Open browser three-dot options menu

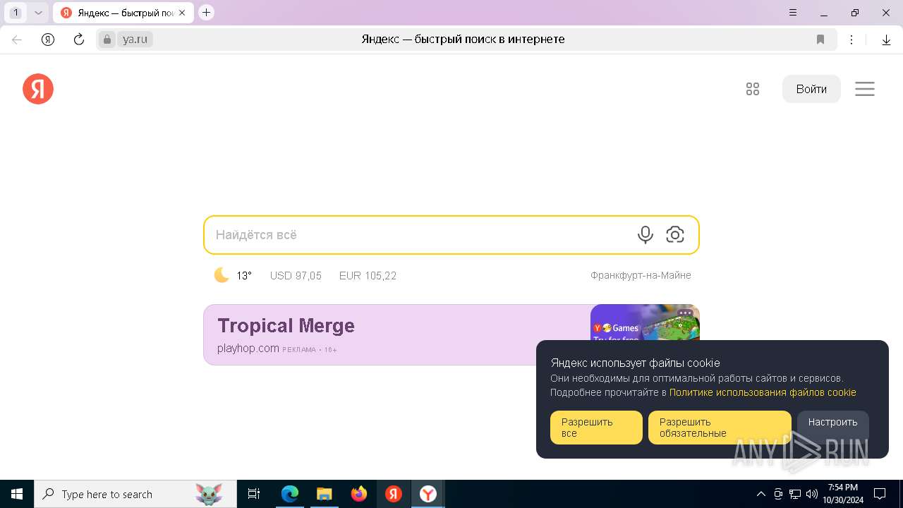(x=852, y=40)
